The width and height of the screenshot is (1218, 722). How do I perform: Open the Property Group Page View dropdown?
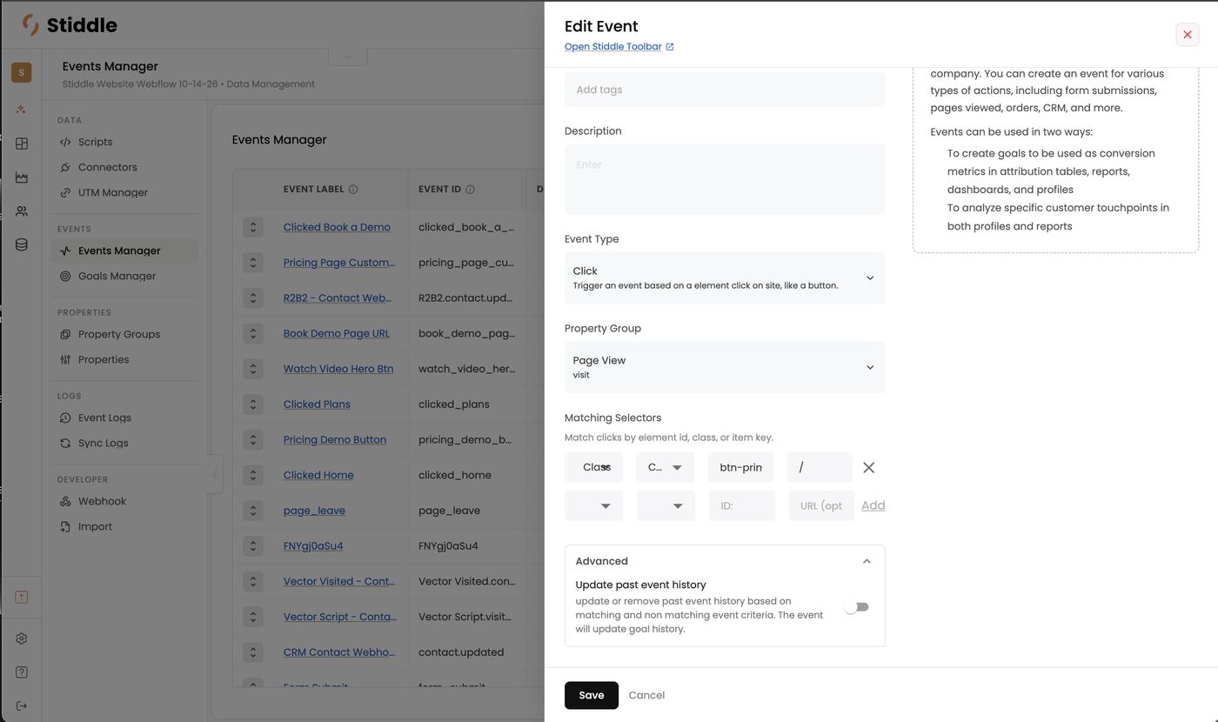pyautogui.click(x=725, y=367)
